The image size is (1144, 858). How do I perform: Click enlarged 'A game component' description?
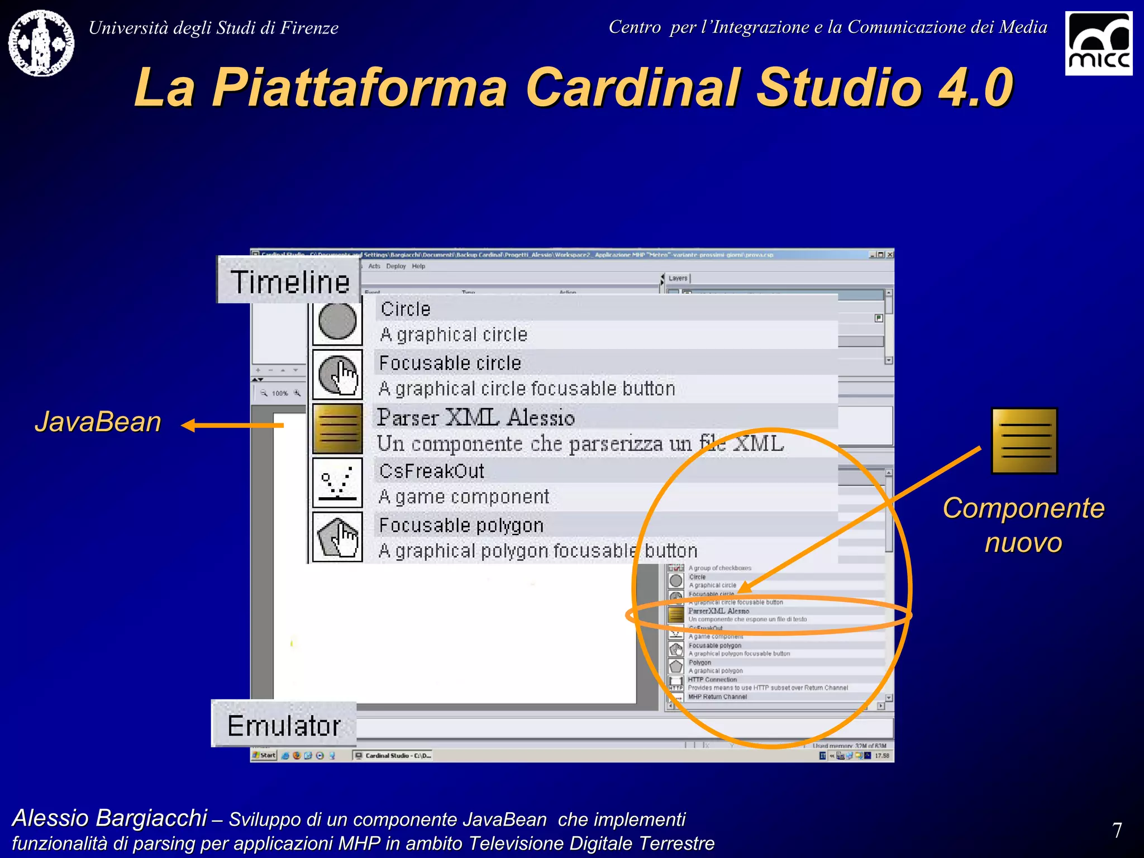[464, 497]
